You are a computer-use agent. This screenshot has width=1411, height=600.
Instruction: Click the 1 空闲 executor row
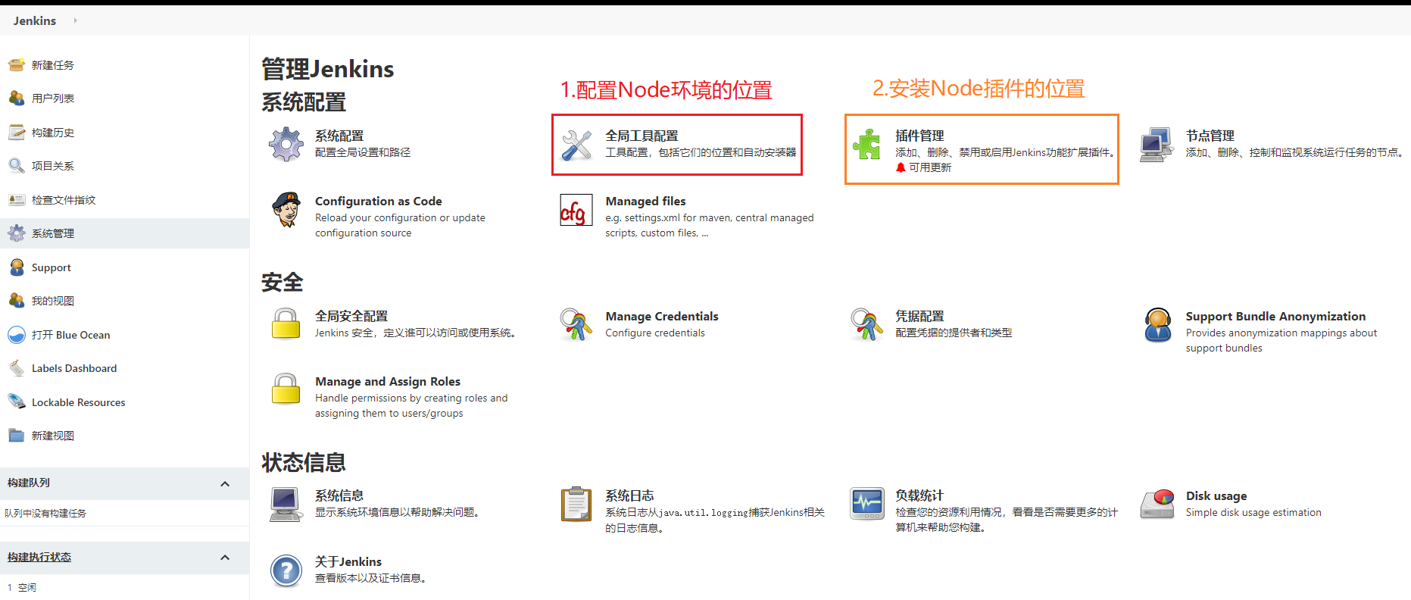[22, 587]
